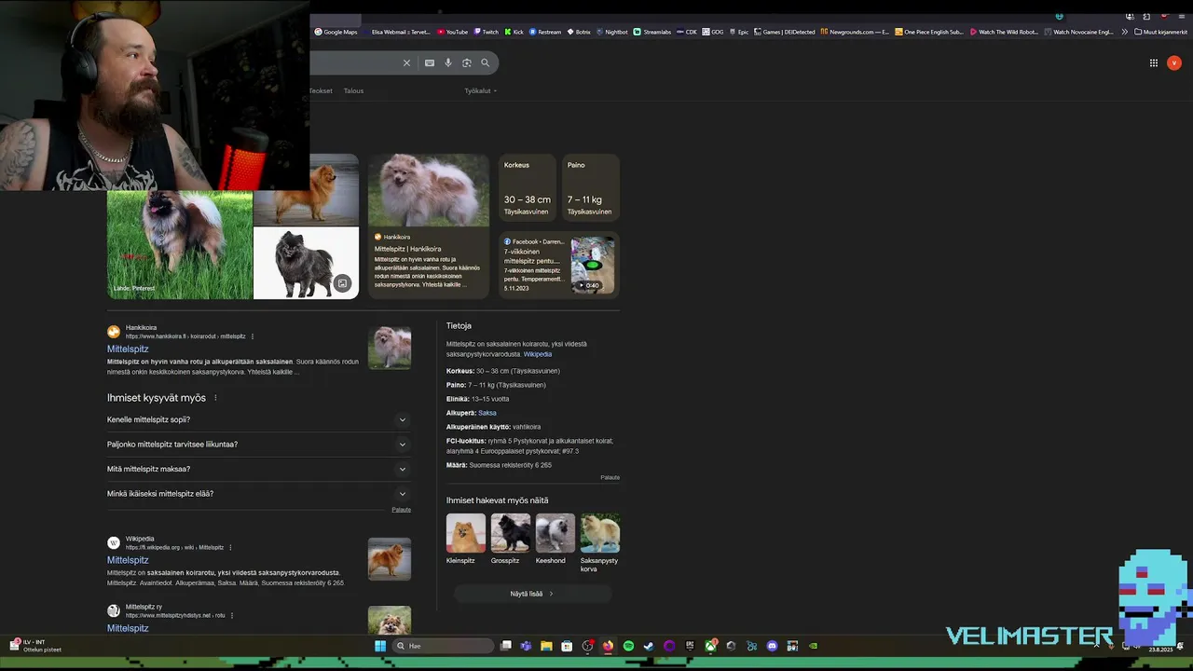Open the Google account avatar
The height and width of the screenshot is (671, 1193).
pos(1174,62)
